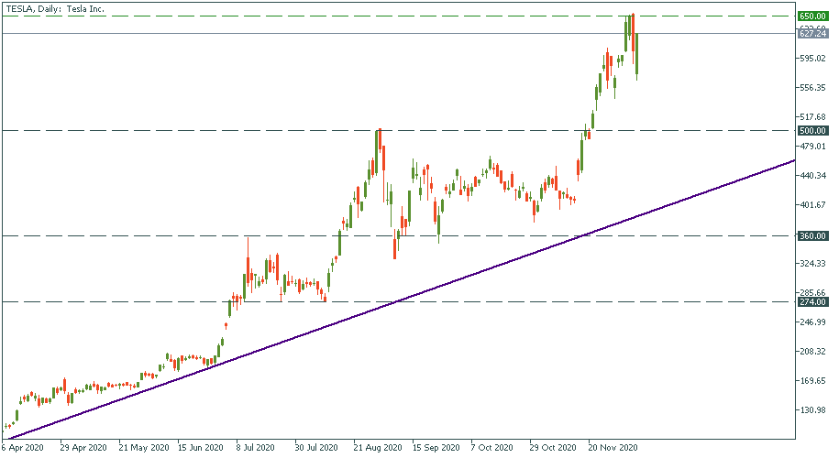Image resolution: width=839 pixels, height=458 pixels.
Task: Select the 360.00 support level label
Action: 812,236
